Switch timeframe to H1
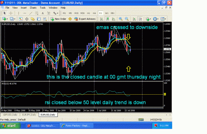This screenshot has height=134, width=207. pyautogui.click(x=88, y=13)
